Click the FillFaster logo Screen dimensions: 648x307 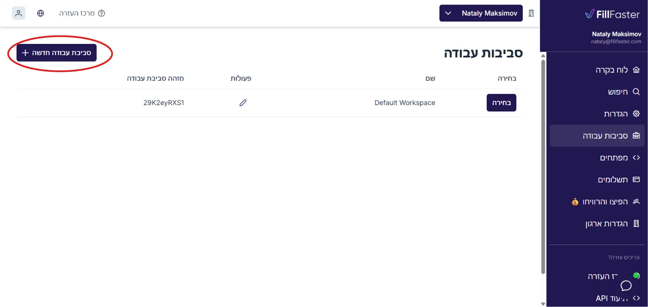point(612,14)
